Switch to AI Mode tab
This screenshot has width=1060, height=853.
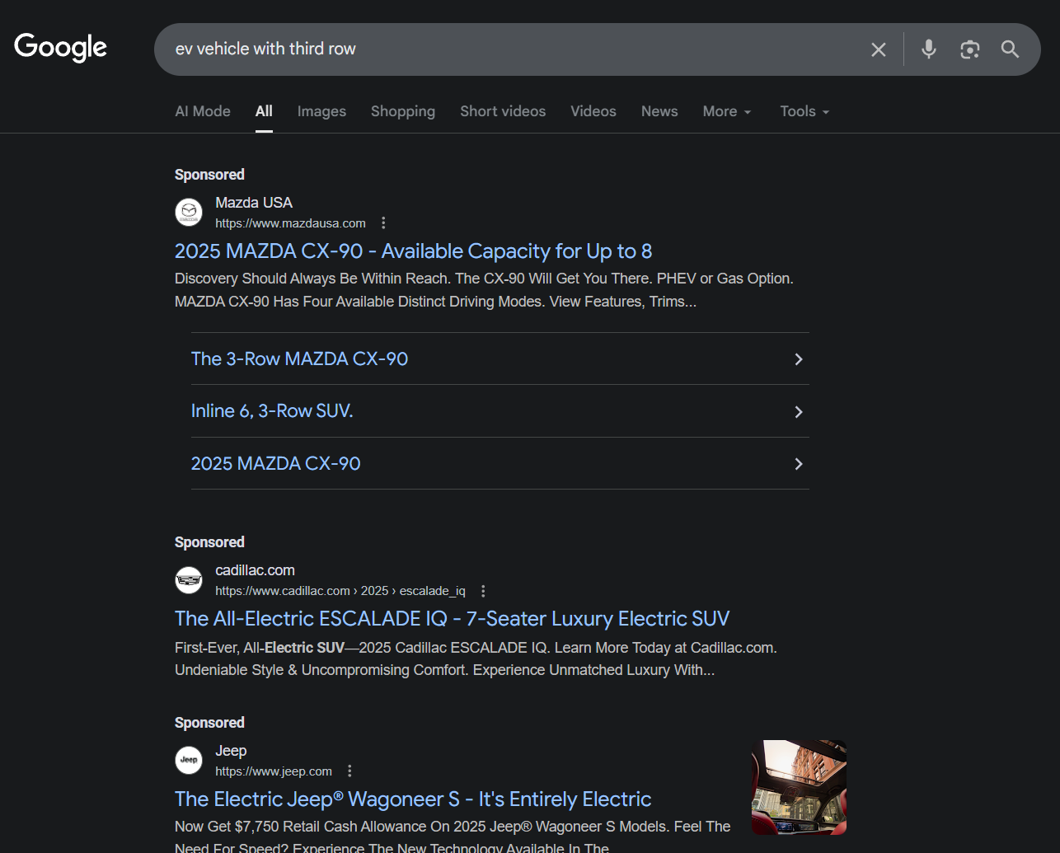tap(203, 111)
